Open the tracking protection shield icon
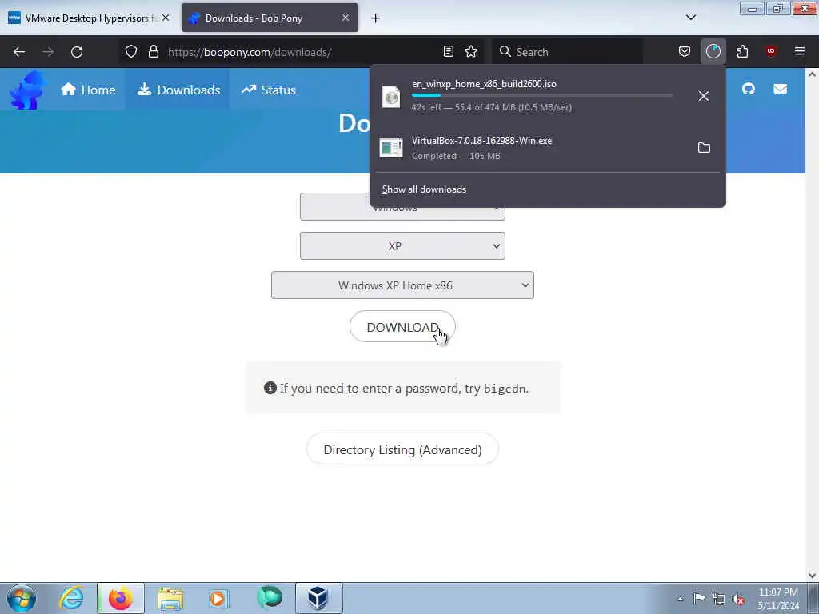Image resolution: width=819 pixels, height=614 pixels. 131,51
